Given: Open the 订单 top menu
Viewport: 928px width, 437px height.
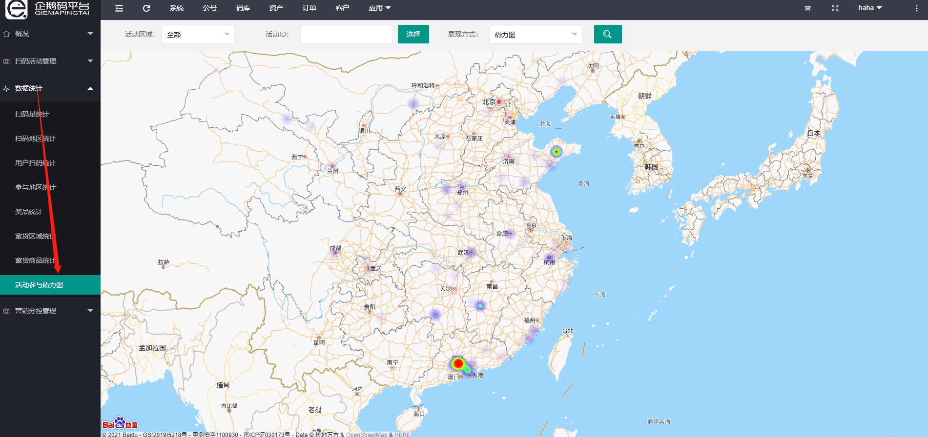Looking at the screenshot, I should click(309, 8).
